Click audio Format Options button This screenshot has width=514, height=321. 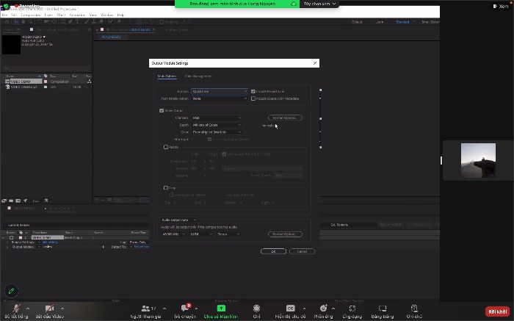pyautogui.click(x=285, y=234)
